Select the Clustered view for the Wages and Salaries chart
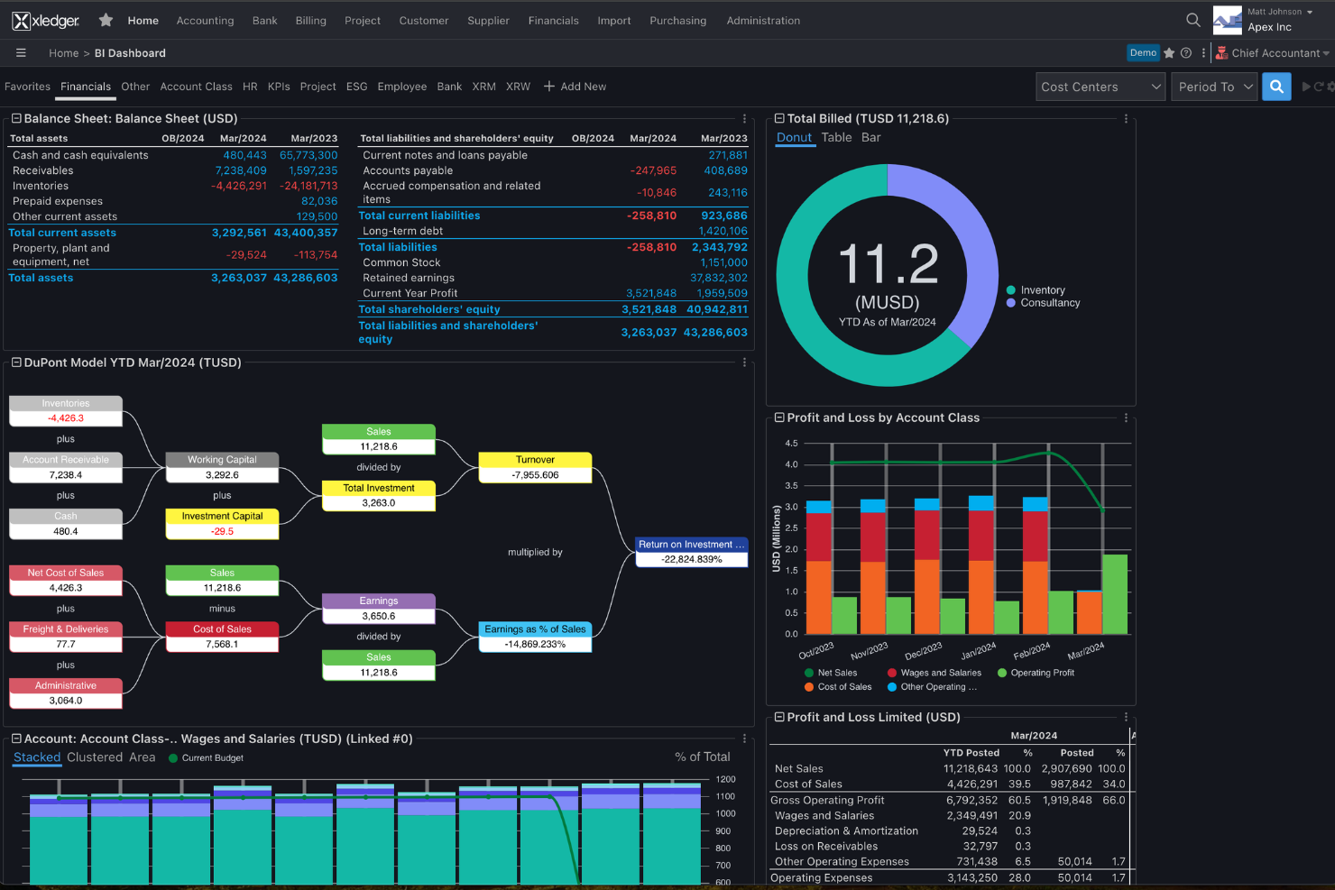Screen dimensions: 1335x890 coord(95,757)
